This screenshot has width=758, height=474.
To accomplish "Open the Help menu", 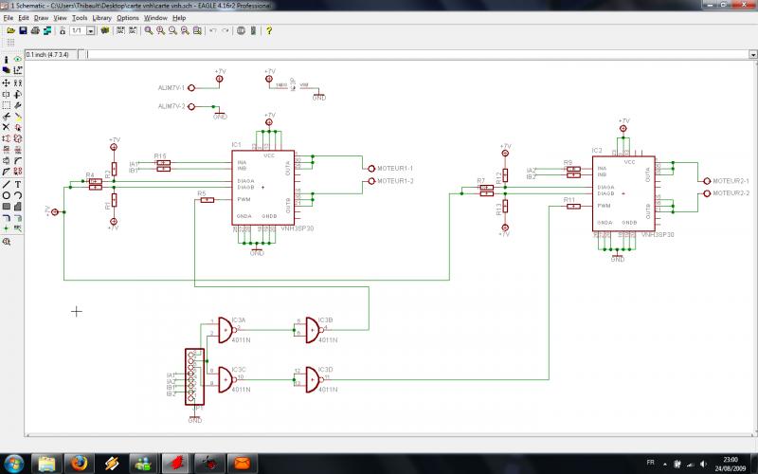I will point(179,18).
